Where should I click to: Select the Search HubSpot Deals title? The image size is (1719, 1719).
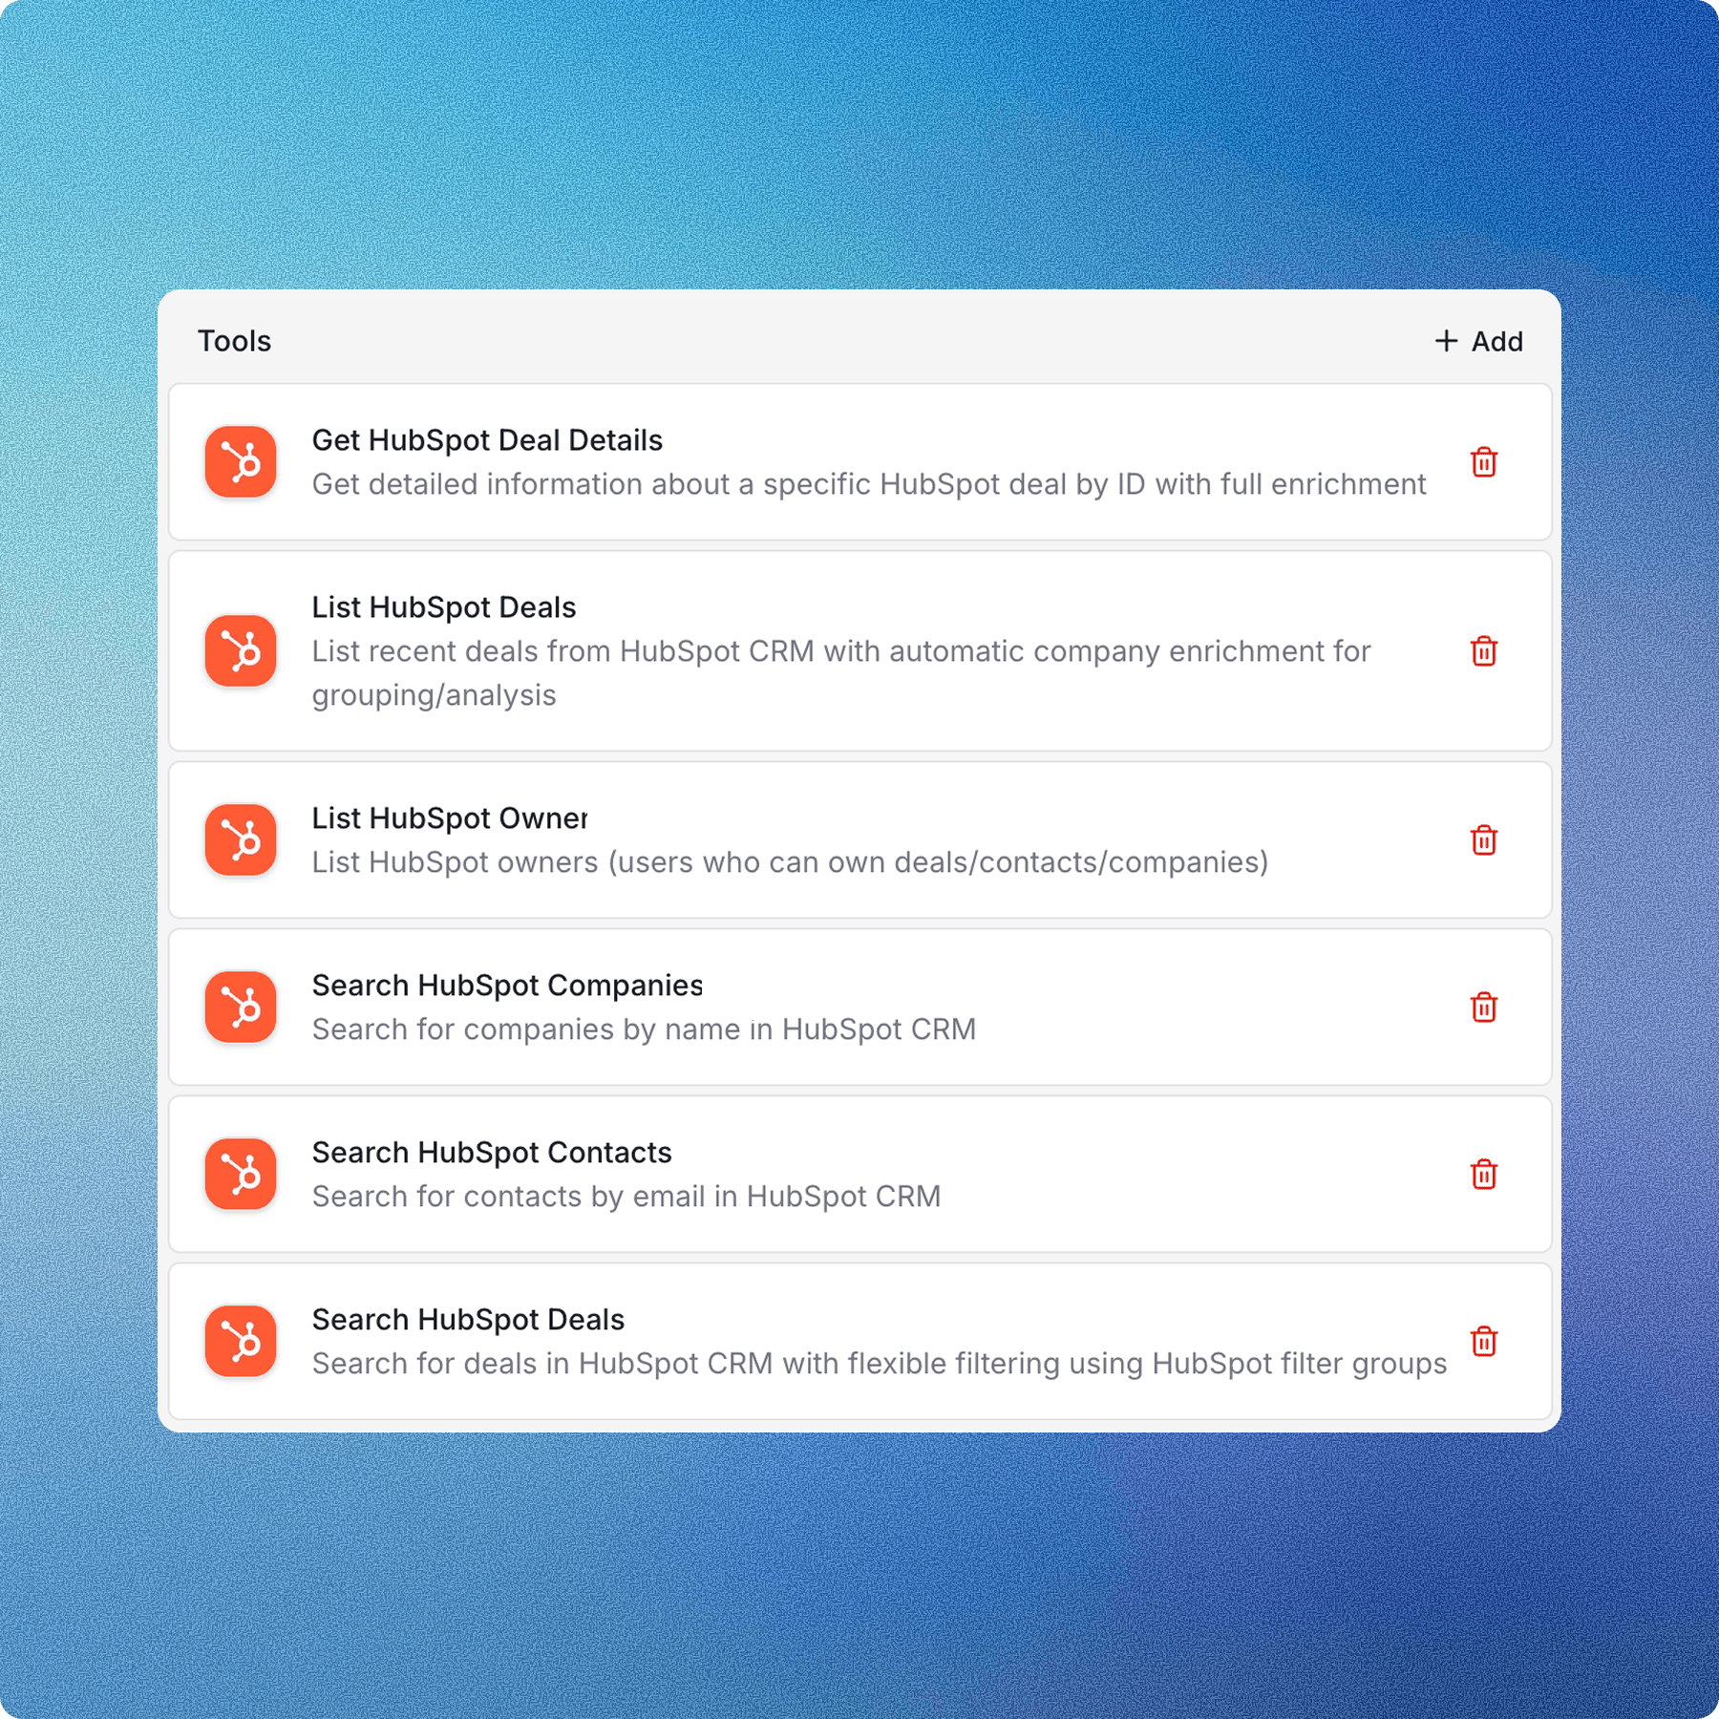[x=468, y=1320]
